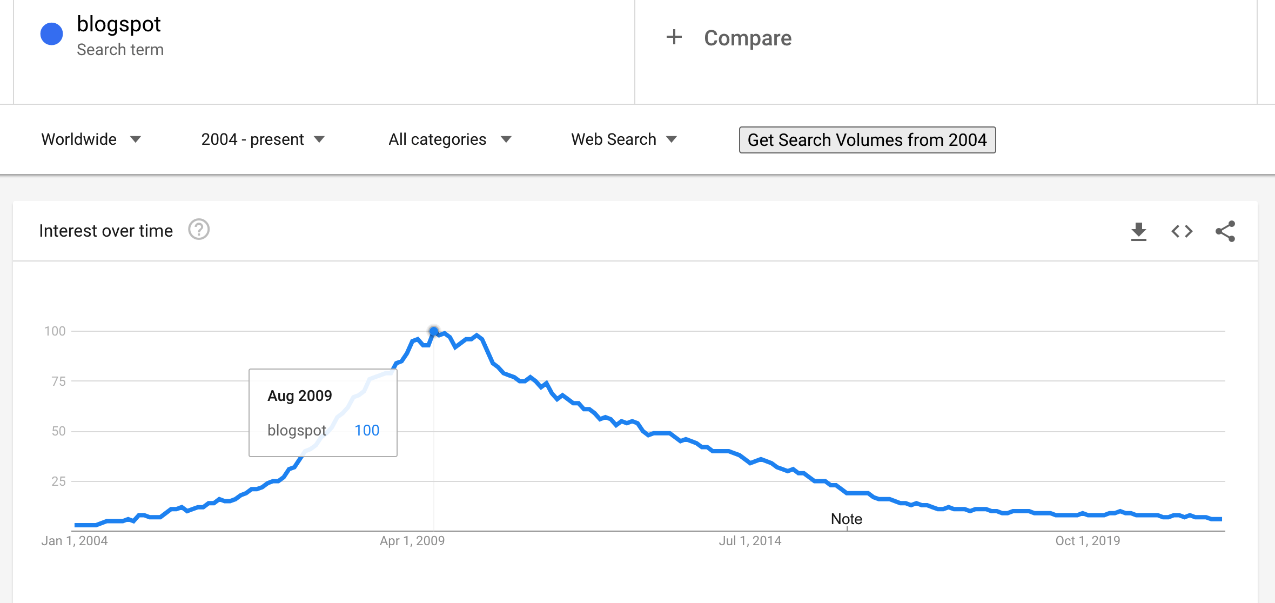The width and height of the screenshot is (1275, 603).
Task: Download the Interest over time chart data
Action: pyautogui.click(x=1138, y=231)
